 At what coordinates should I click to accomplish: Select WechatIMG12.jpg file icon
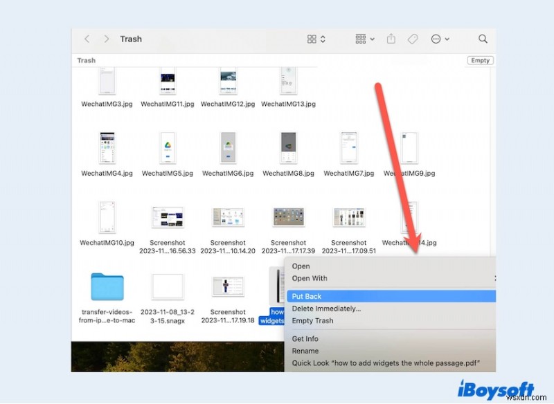coord(228,81)
